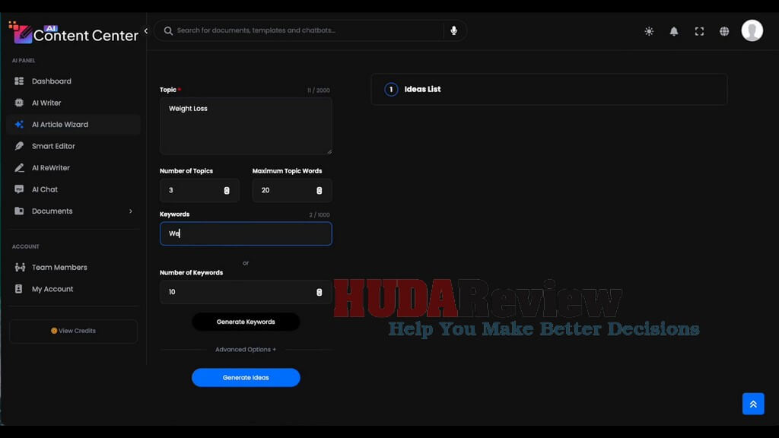Click the Documents folder icon
The image size is (779, 438).
click(x=19, y=211)
